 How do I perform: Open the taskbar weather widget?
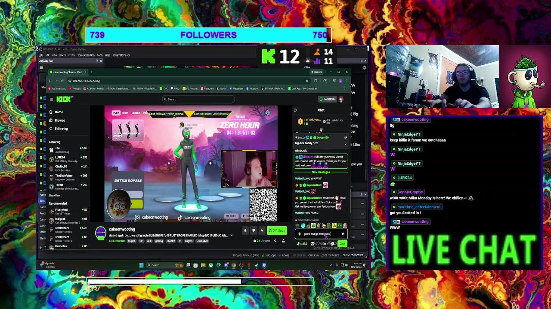pyautogui.click(x=48, y=265)
